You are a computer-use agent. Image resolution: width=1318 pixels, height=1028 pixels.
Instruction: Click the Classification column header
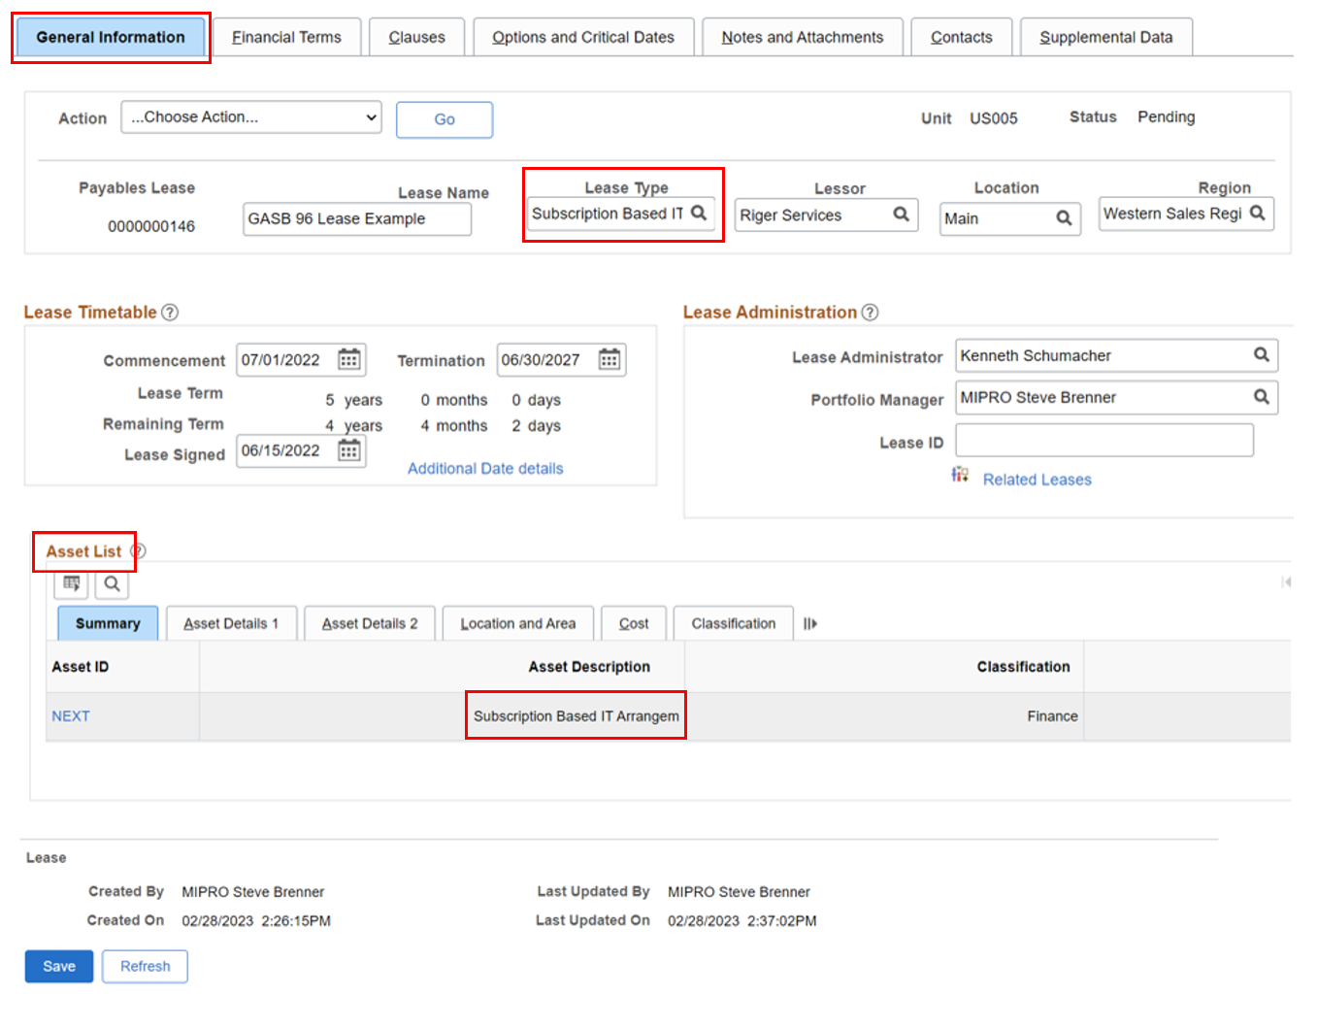(x=1024, y=667)
